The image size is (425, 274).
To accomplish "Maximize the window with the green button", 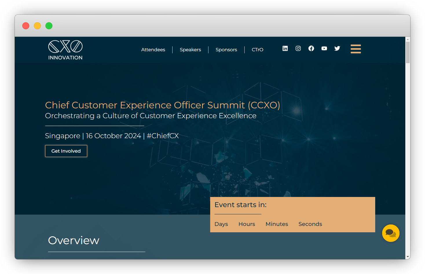I will pyautogui.click(x=49, y=26).
